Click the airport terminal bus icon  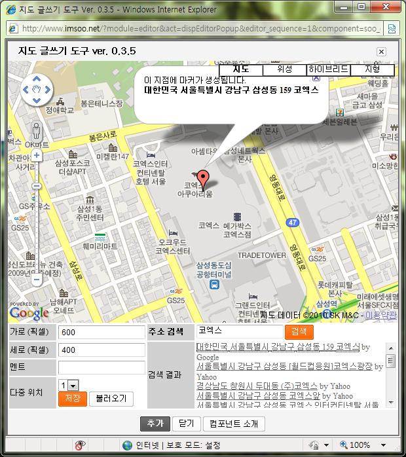pyautogui.click(x=215, y=284)
